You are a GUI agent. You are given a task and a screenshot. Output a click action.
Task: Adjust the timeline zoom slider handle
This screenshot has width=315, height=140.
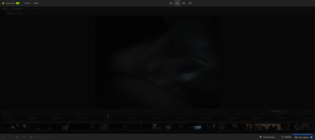tap(31, 137)
